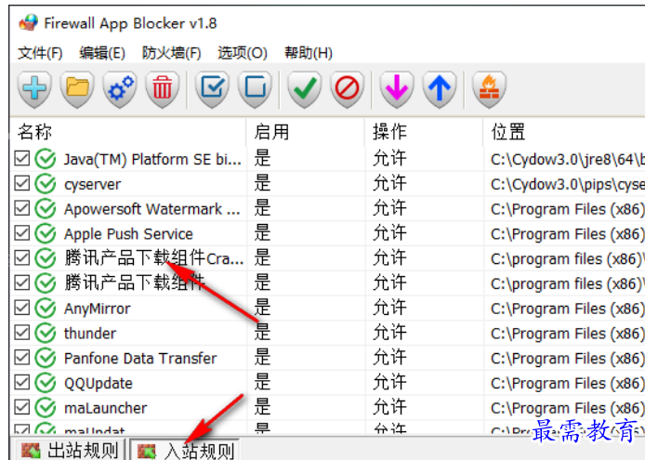
Task: Sort by the 操作 column header
Action: tap(424, 133)
